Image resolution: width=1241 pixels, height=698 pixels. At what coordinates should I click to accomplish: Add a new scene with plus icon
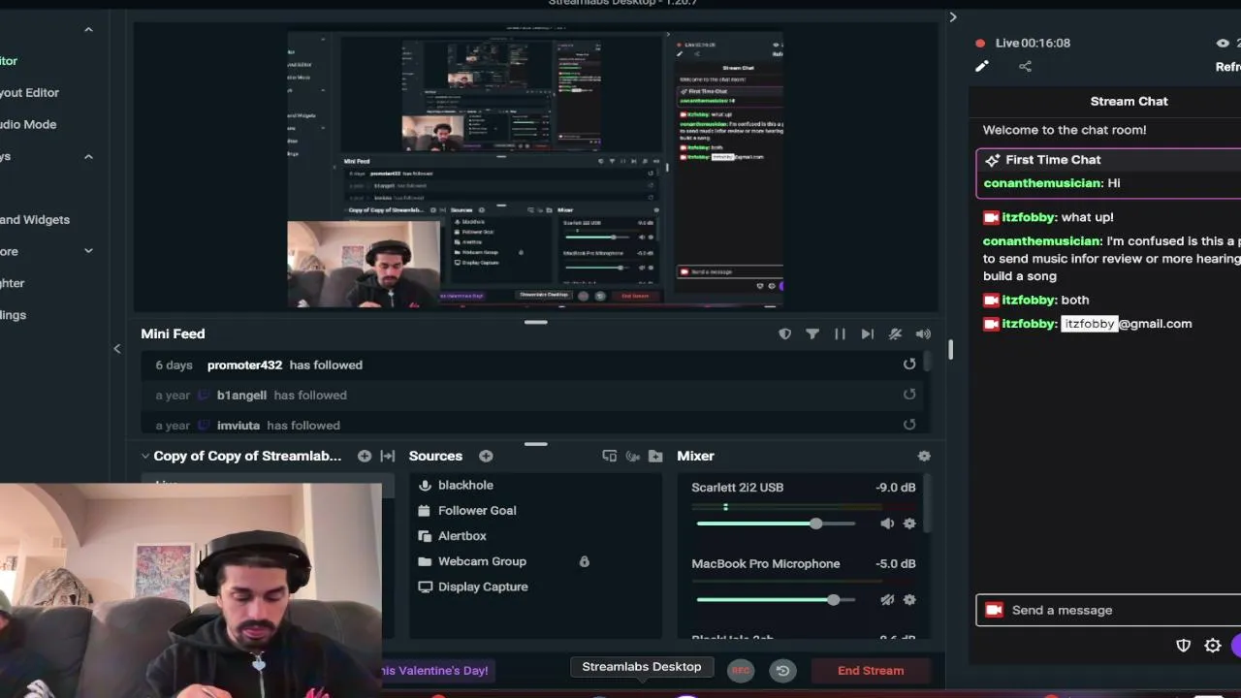tap(365, 456)
